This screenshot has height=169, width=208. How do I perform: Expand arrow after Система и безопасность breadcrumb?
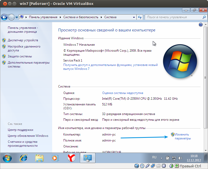coord(101,17)
